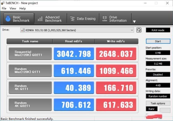173x121 pixels.
Task: Click the write value 1099.466
Action: pyautogui.click(x=116, y=71)
